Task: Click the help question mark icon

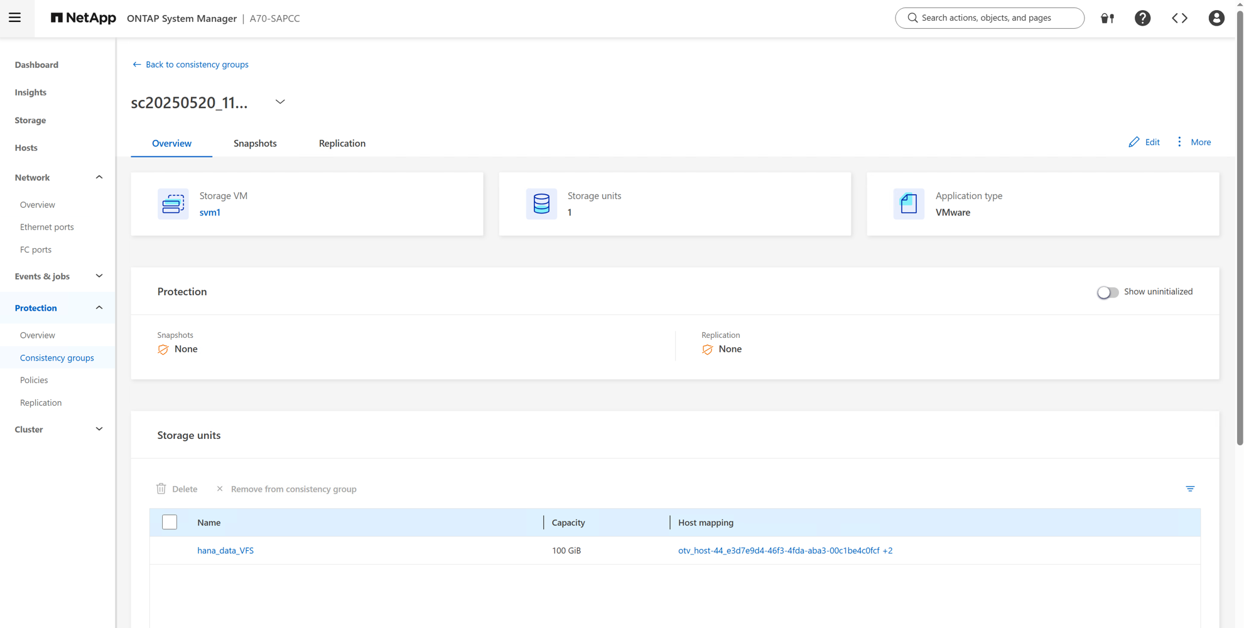Action: (1142, 18)
